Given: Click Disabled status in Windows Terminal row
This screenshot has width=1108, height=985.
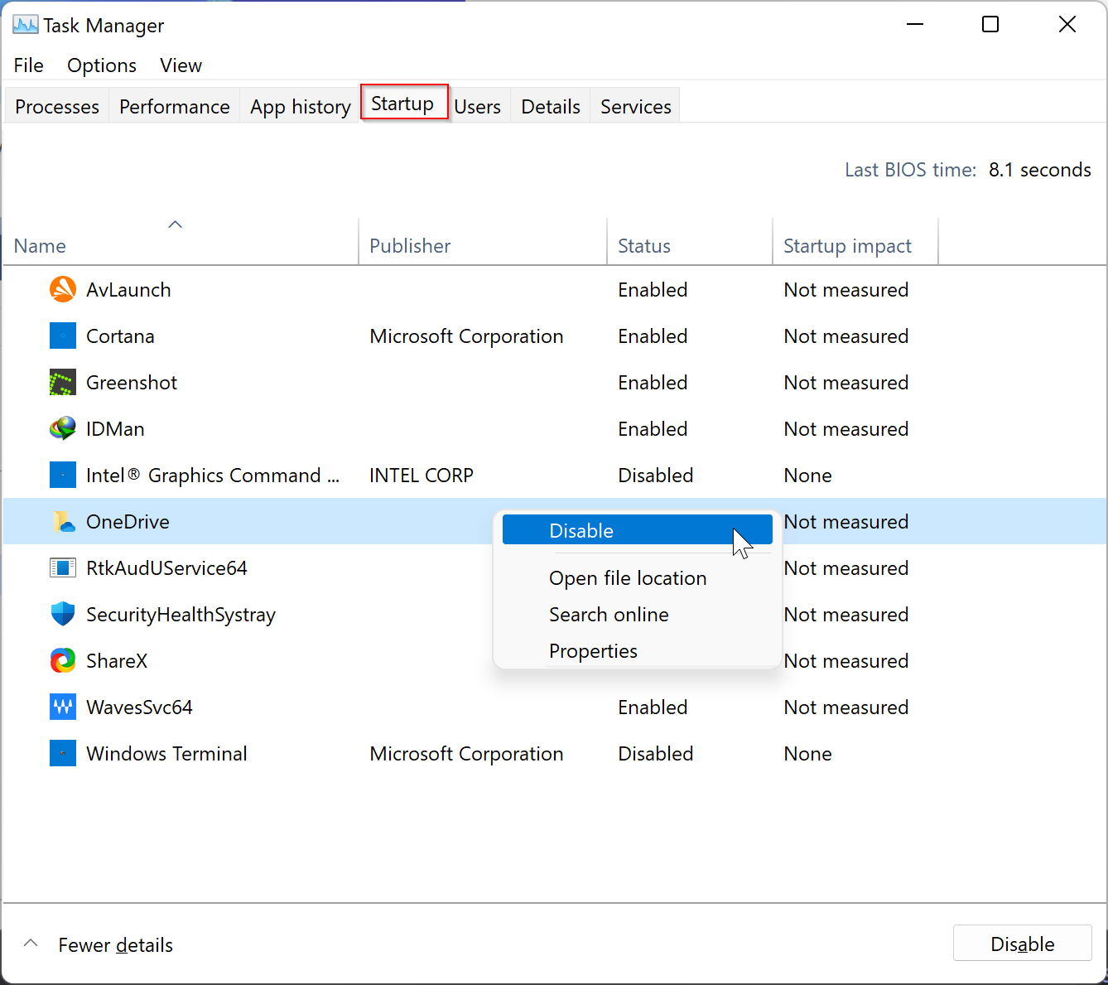Looking at the screenshot, I should point(656,754).
